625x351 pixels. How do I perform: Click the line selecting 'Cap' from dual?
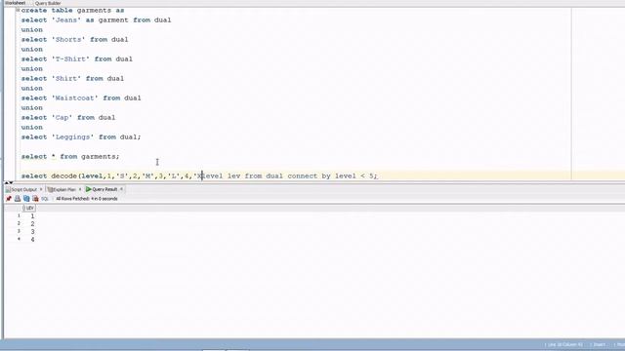pyautogui.click(x=68, y=117)
